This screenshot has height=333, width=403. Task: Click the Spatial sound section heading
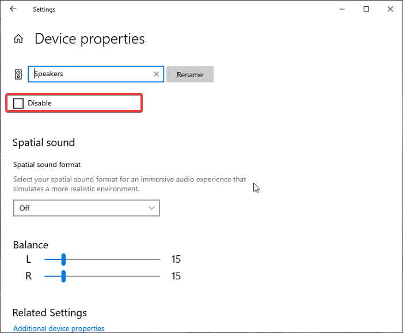pos(44,142)
